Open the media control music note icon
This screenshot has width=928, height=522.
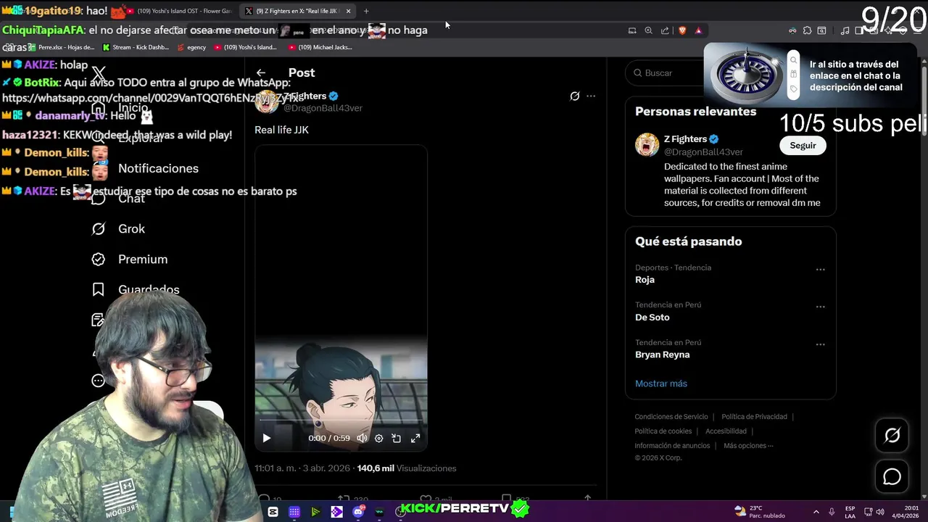coord(845,30)
